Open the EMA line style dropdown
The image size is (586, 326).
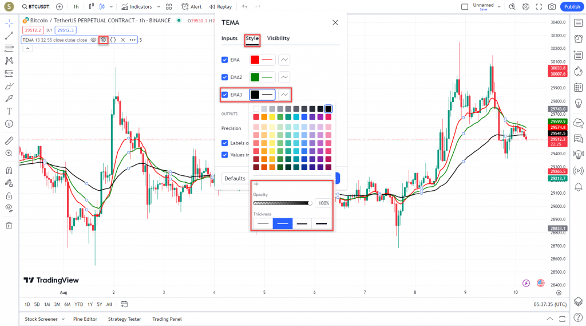pos(284,60)
